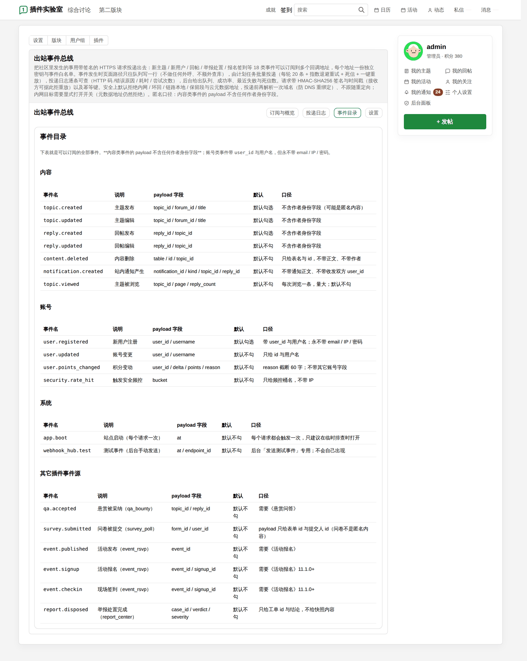Select the 事件目录 tab

347,113
